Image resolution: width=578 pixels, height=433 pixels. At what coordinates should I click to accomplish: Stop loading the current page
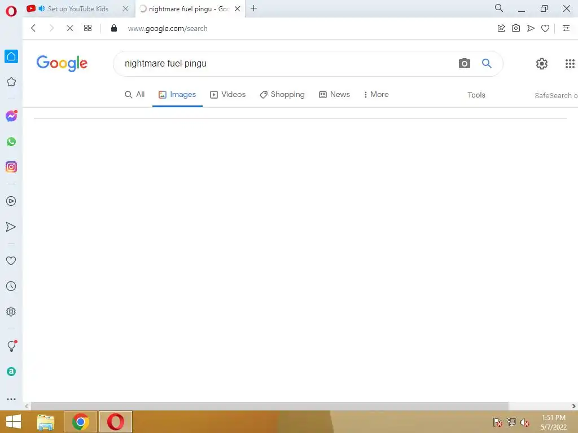pos(69,28)
